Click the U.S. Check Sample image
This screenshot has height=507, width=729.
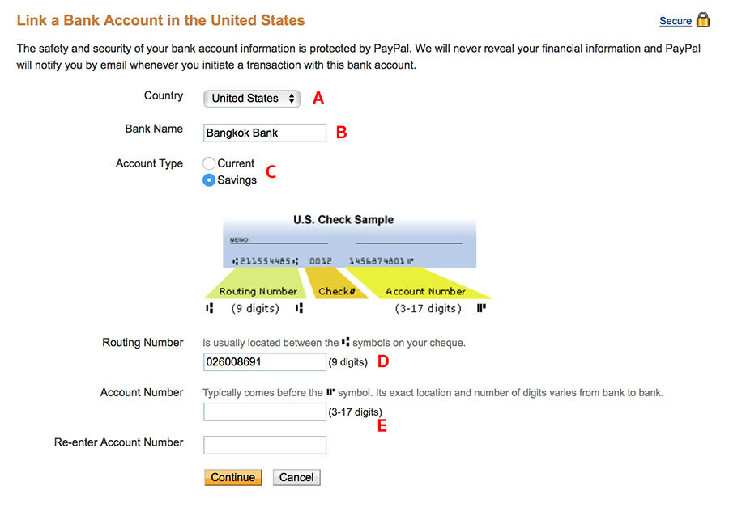pyautogui.click(x=348, y=264)
